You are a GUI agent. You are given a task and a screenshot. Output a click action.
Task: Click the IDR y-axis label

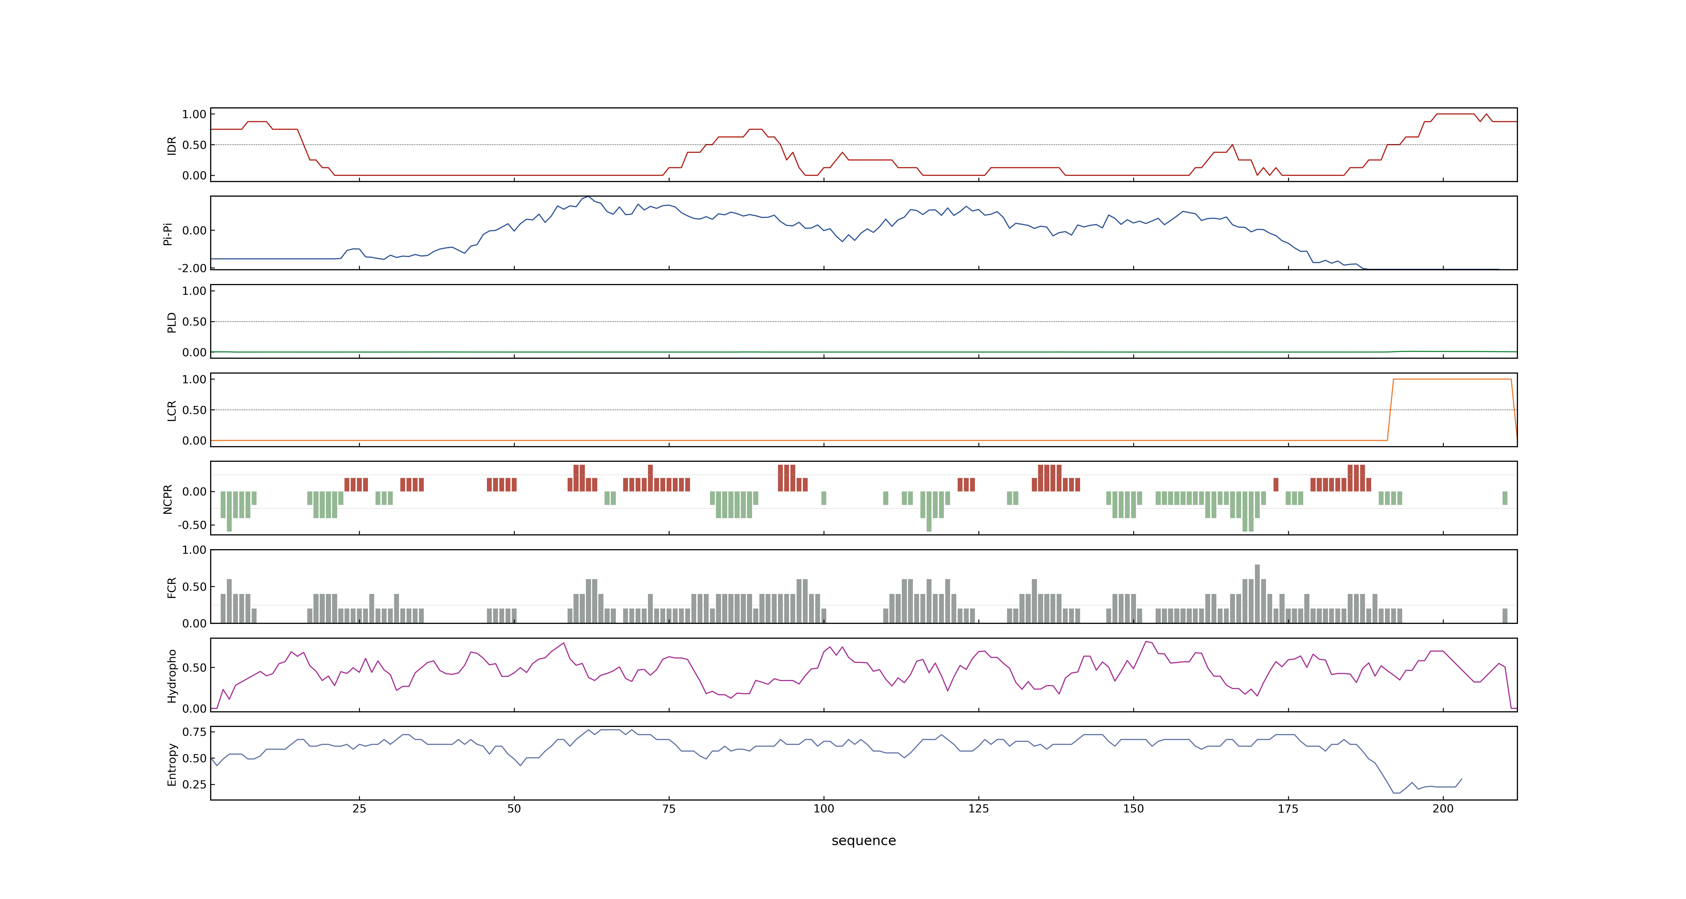(172, 145)
